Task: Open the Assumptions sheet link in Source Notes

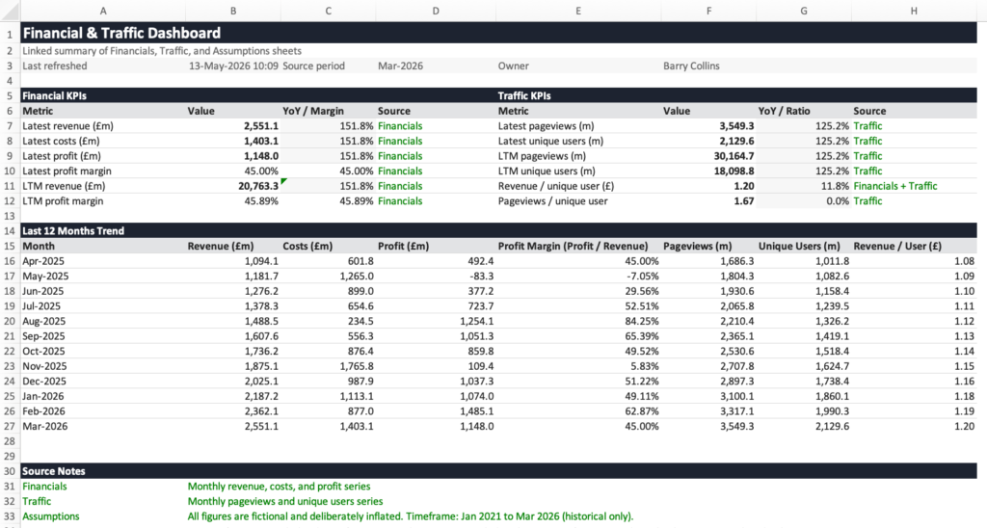Action: pyautogui.click(x=51, y=516)
